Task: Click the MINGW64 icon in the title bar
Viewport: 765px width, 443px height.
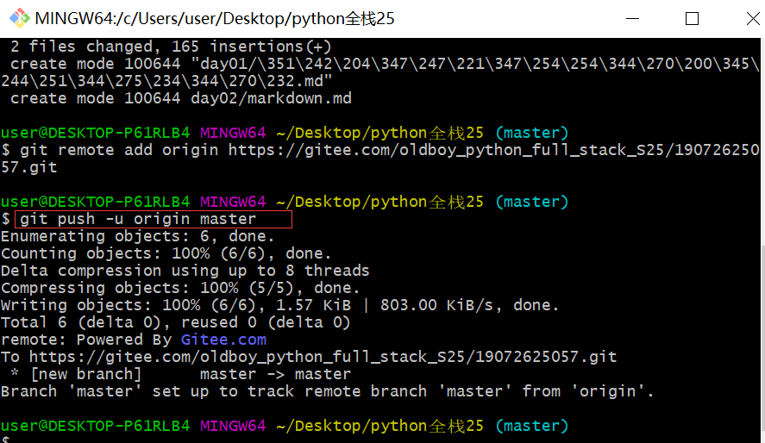Action: (17, 18)
